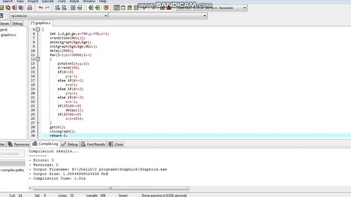This screenshot has height=197, width=351.
Task: Click the Close tab in bottom panel
Action: pyautogui.click(x=116, y=144)
